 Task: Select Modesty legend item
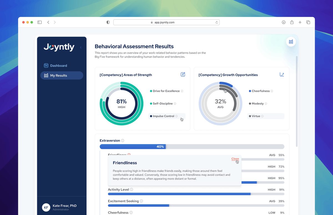258,104
